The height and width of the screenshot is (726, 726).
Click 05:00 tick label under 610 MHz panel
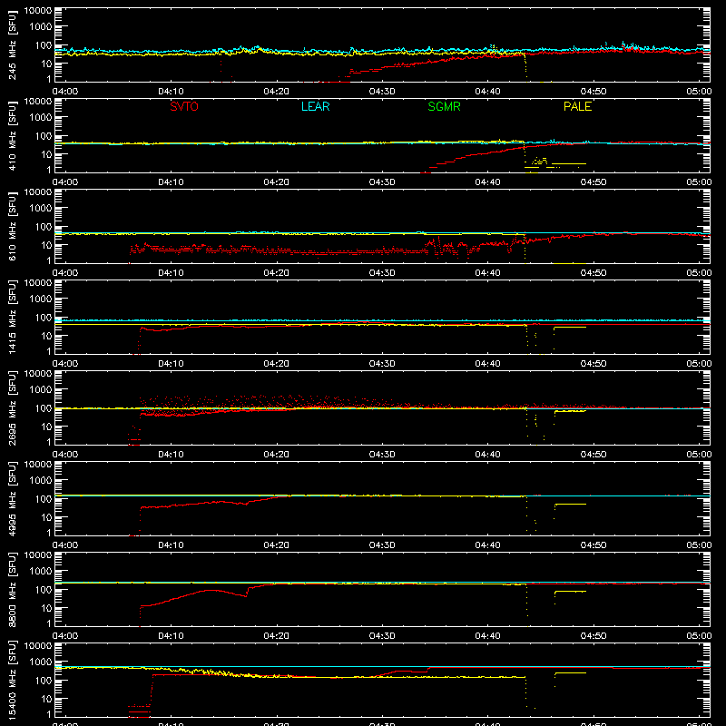coord(699,273)
